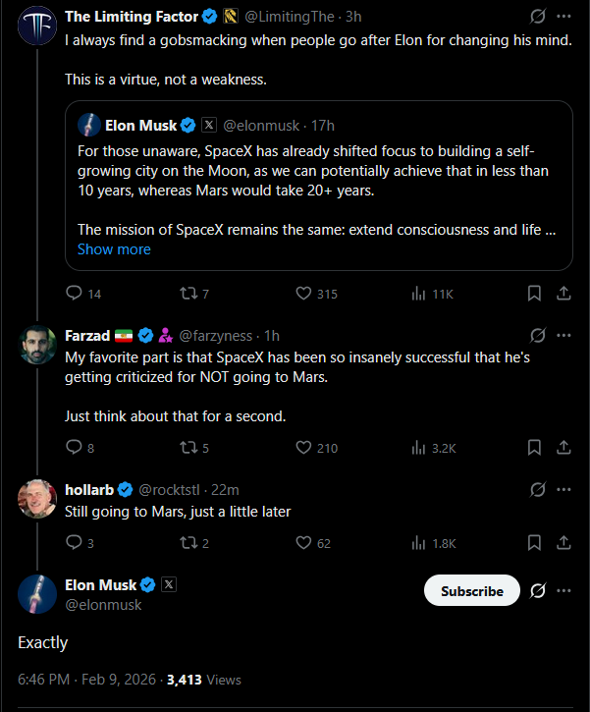The height and width of the screenshot is (712, 590).
Task: Open hollarb's profile picture
Action: 37,499
